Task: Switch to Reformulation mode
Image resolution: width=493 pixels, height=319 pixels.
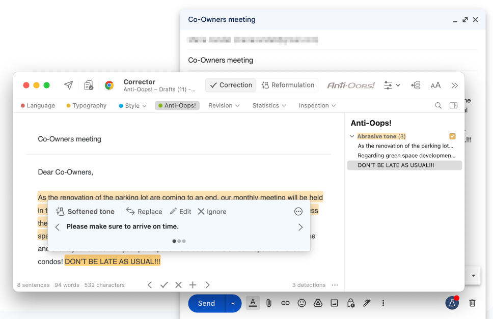Action: (x=288, y=85)
